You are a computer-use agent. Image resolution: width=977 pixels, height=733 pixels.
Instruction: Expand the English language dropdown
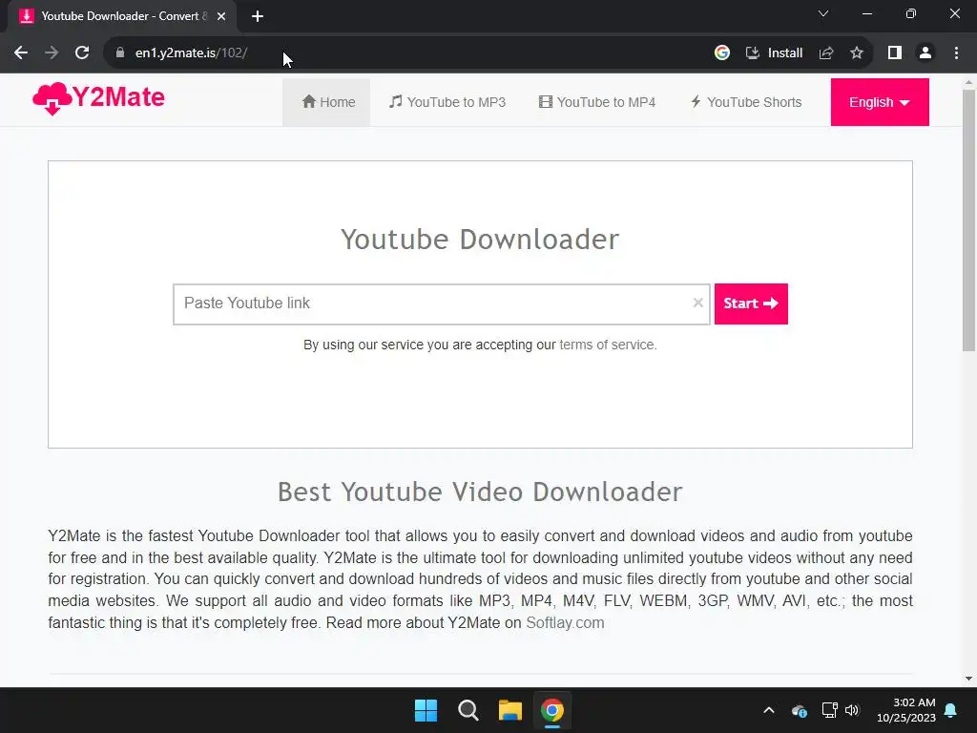coord(879,102)
